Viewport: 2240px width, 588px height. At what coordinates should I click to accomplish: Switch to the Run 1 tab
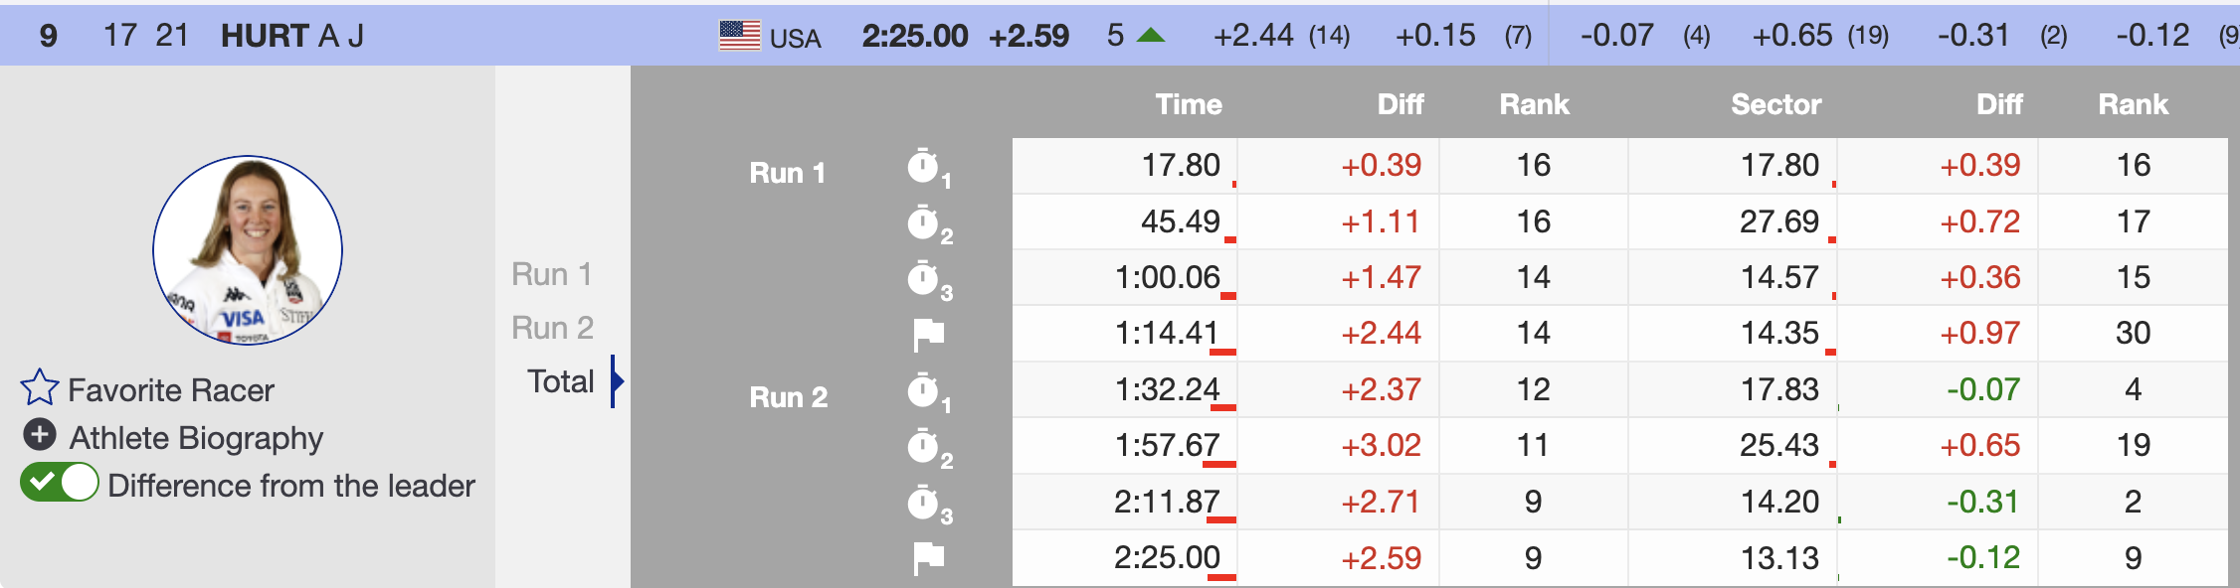552,274
